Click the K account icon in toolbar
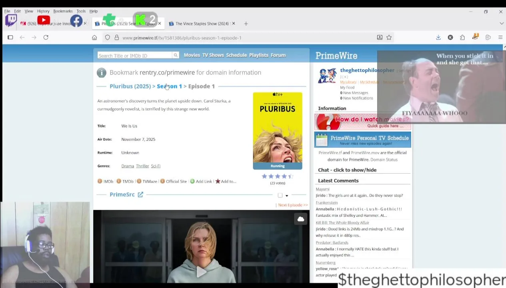The width and height of the screenshot is (506, 288). coord(450,38)
